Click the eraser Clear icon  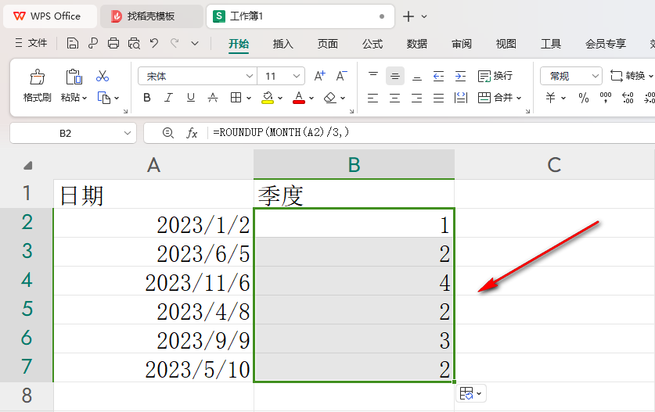(330, 98)
